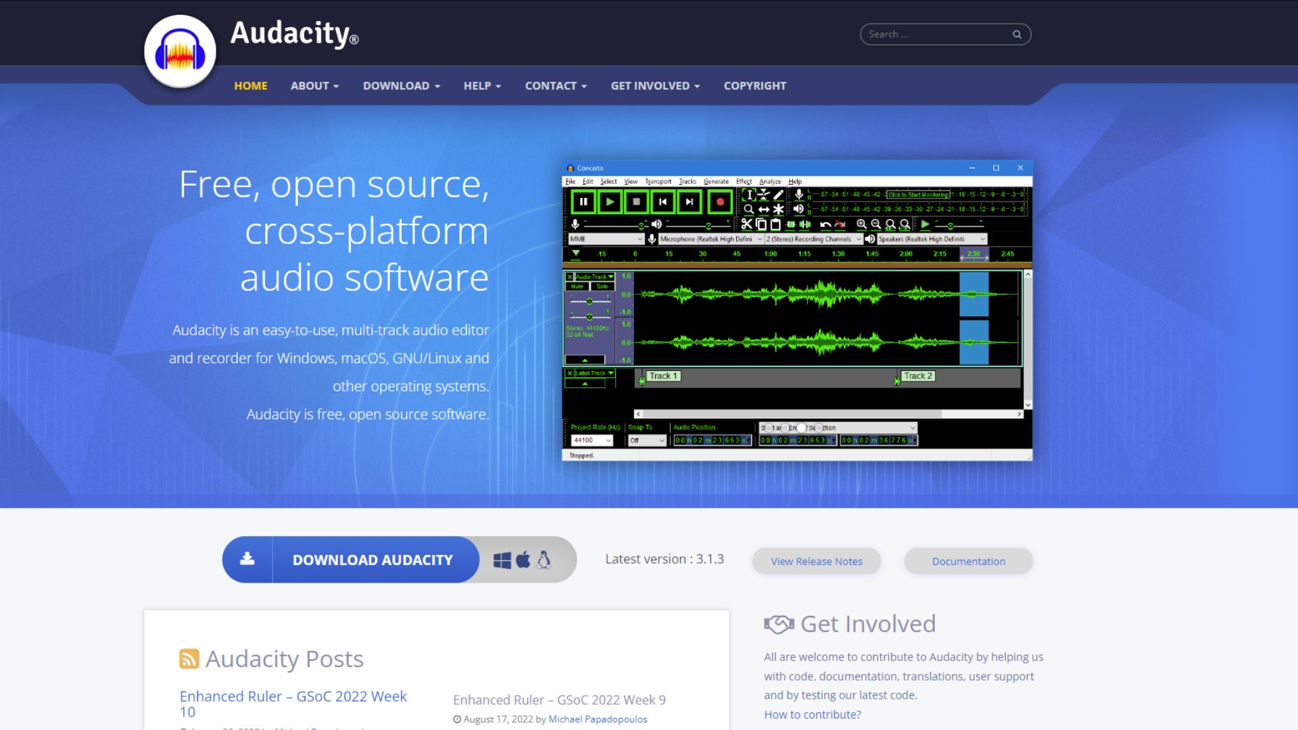Click the Play-at-speed green arrow
The width and height of the screenshot is (1298, 730).
(x=926, y=224)
